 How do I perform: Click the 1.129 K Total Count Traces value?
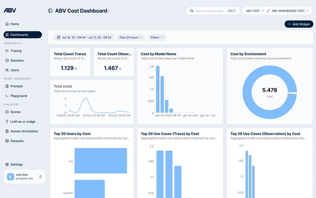click(69, 68)
